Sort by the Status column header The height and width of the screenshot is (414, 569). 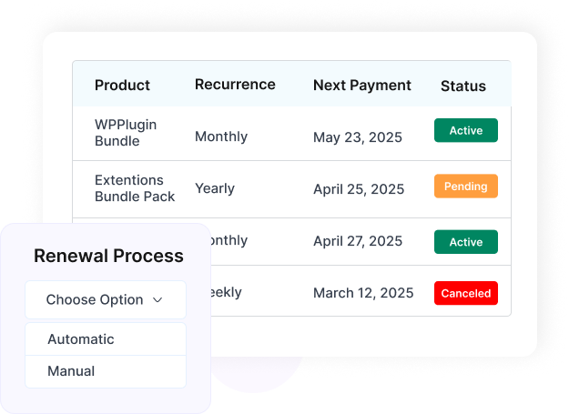pos(463,86)
